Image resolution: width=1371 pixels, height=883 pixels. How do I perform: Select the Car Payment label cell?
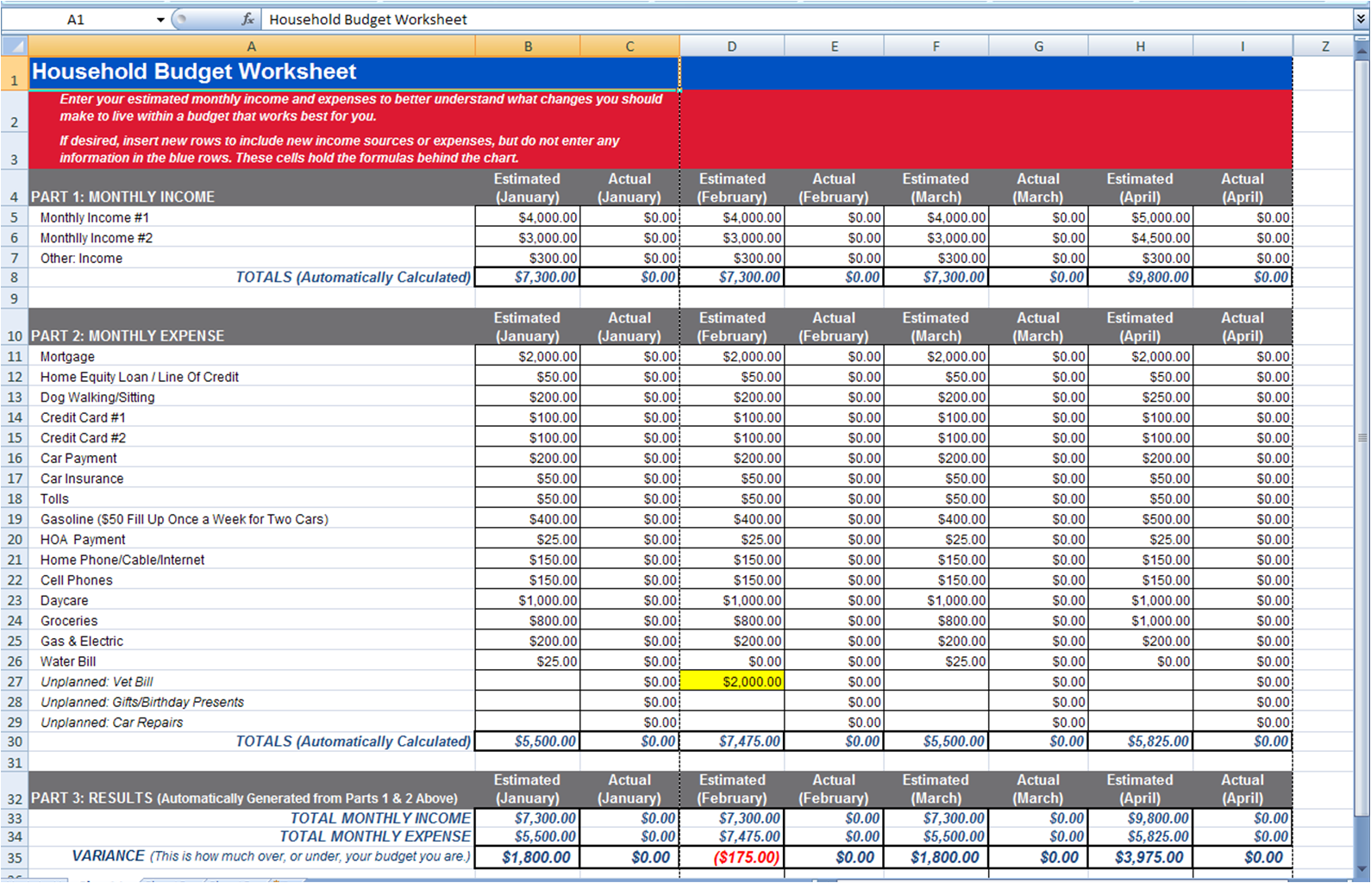[251, 458]
